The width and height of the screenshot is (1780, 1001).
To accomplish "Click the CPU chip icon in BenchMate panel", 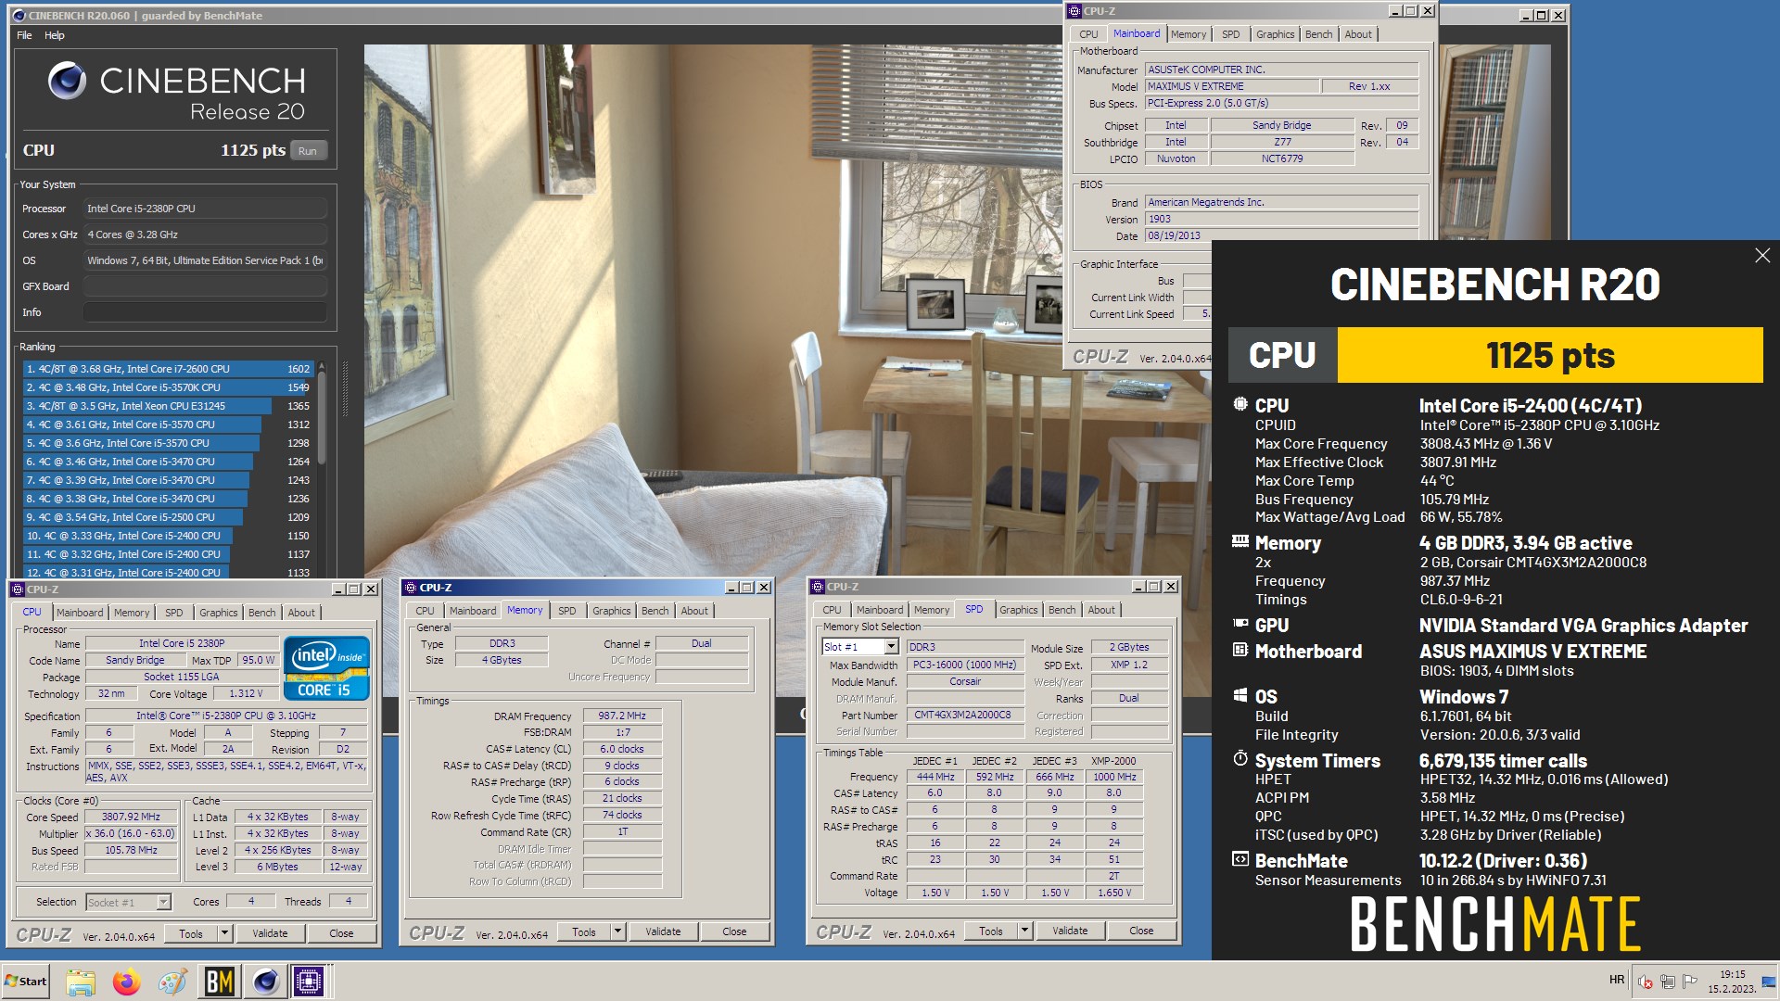I will tap(1240, 404).
